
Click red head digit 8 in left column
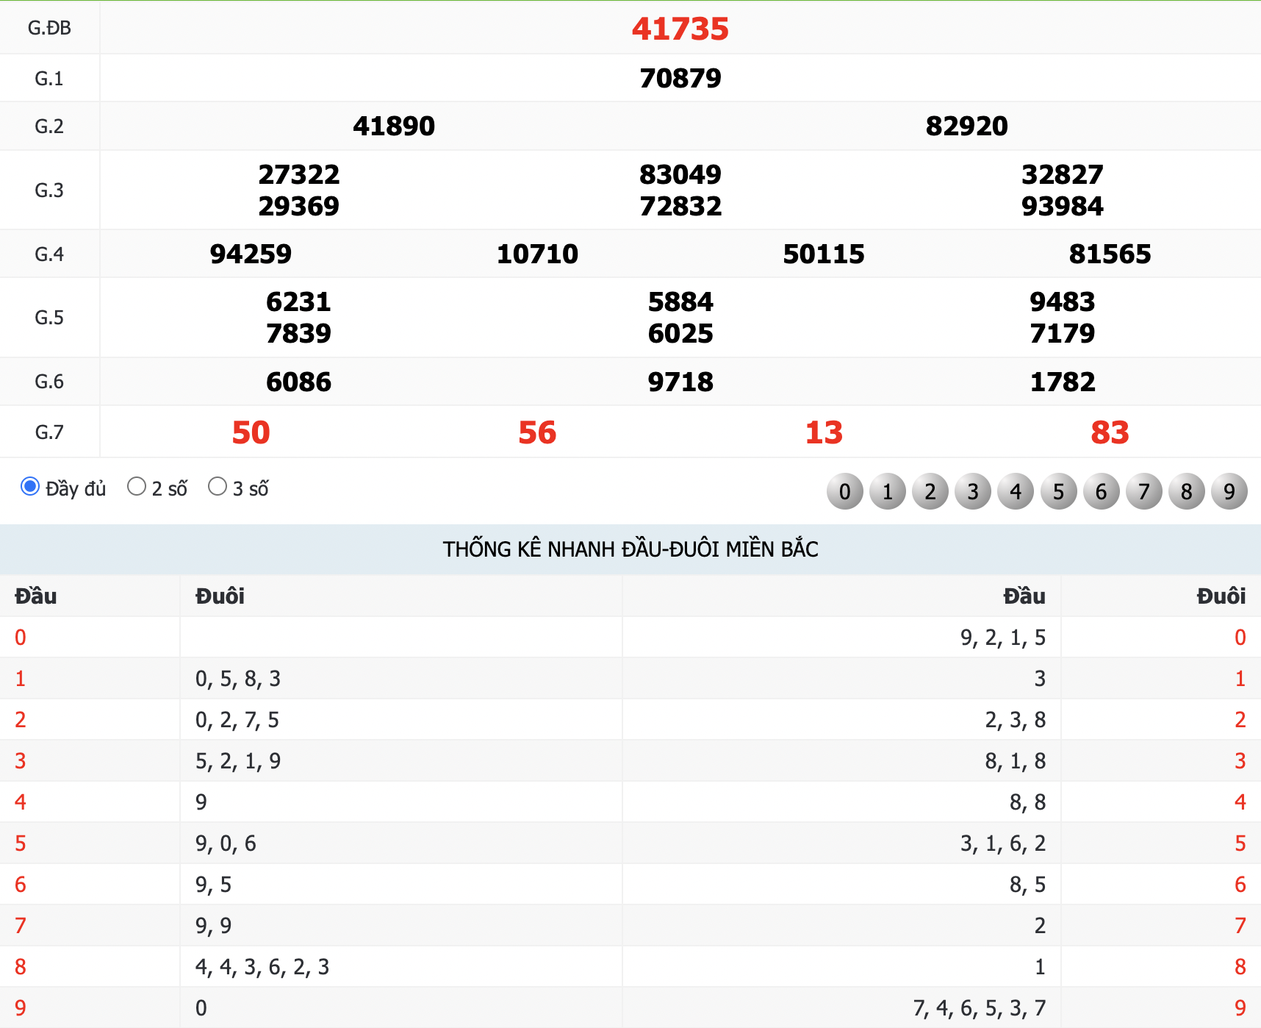click(x=21, y=967)
